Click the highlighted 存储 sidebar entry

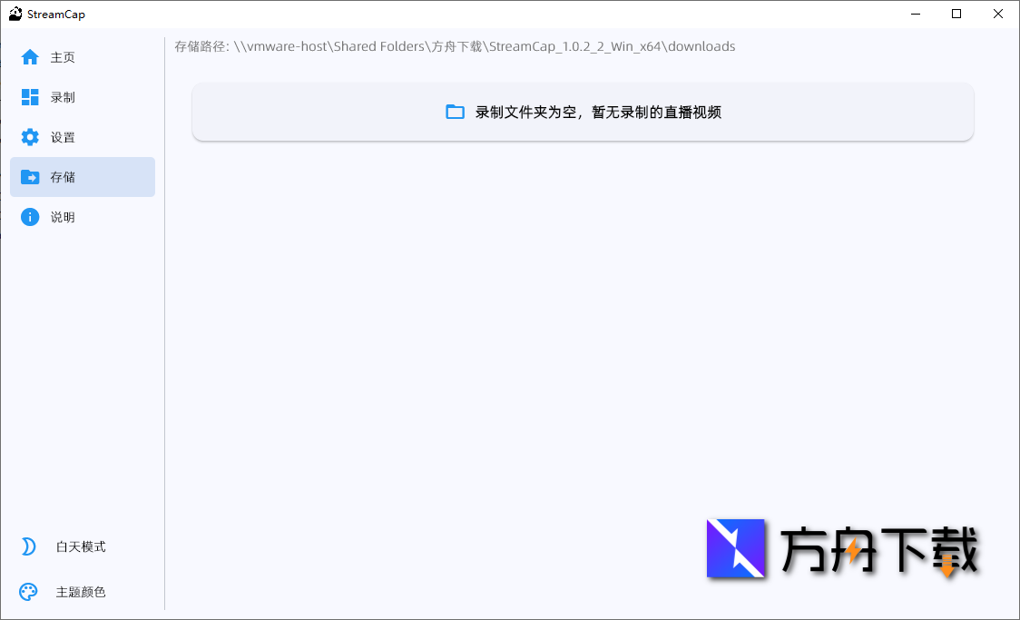click(82, 176)
